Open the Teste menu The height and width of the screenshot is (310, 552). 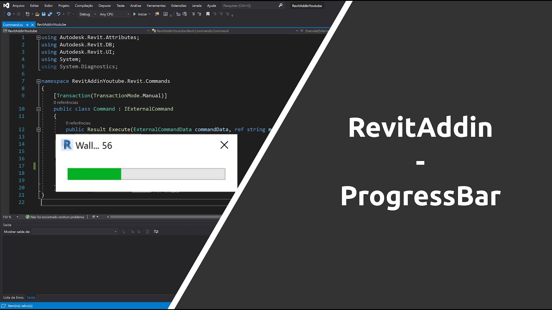(x=121, y=6)
